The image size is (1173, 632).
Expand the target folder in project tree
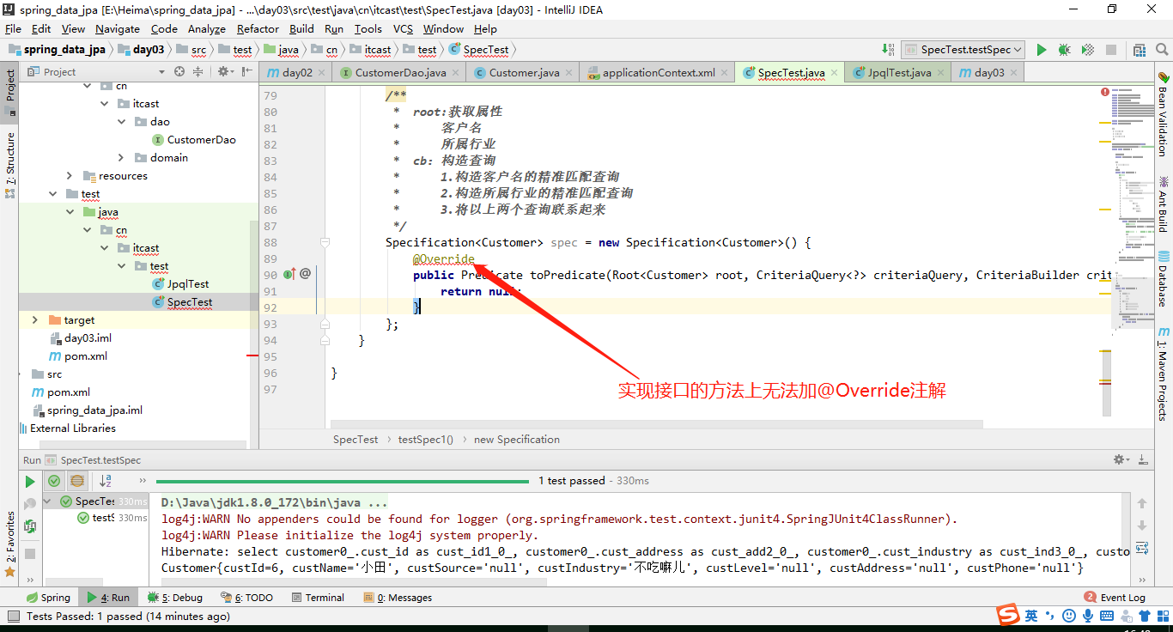pos(35,320)
